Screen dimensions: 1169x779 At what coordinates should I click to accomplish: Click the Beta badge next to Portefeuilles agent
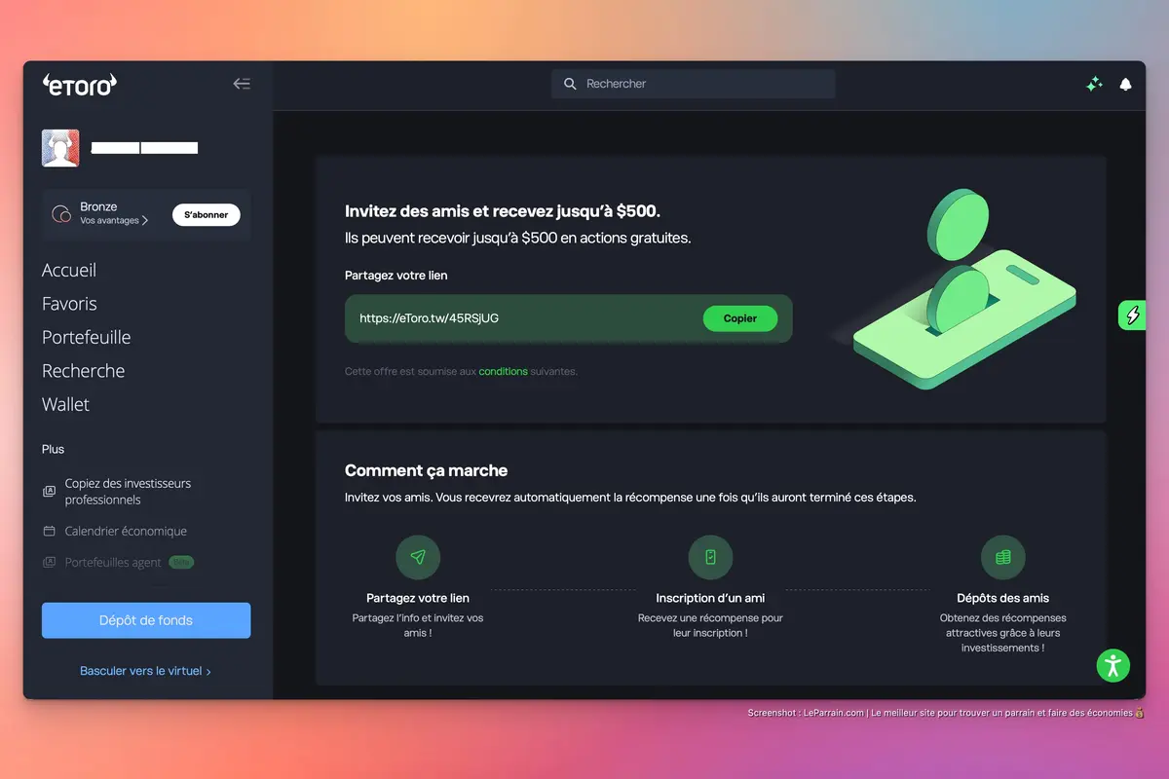181,562
